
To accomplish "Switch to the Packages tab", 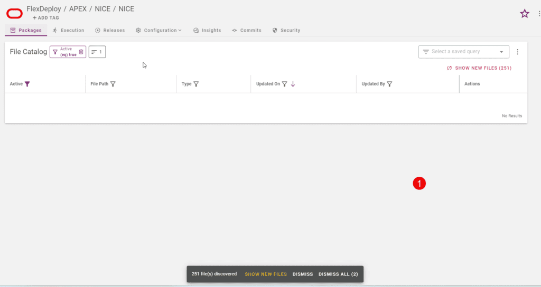I will point(26,30).
